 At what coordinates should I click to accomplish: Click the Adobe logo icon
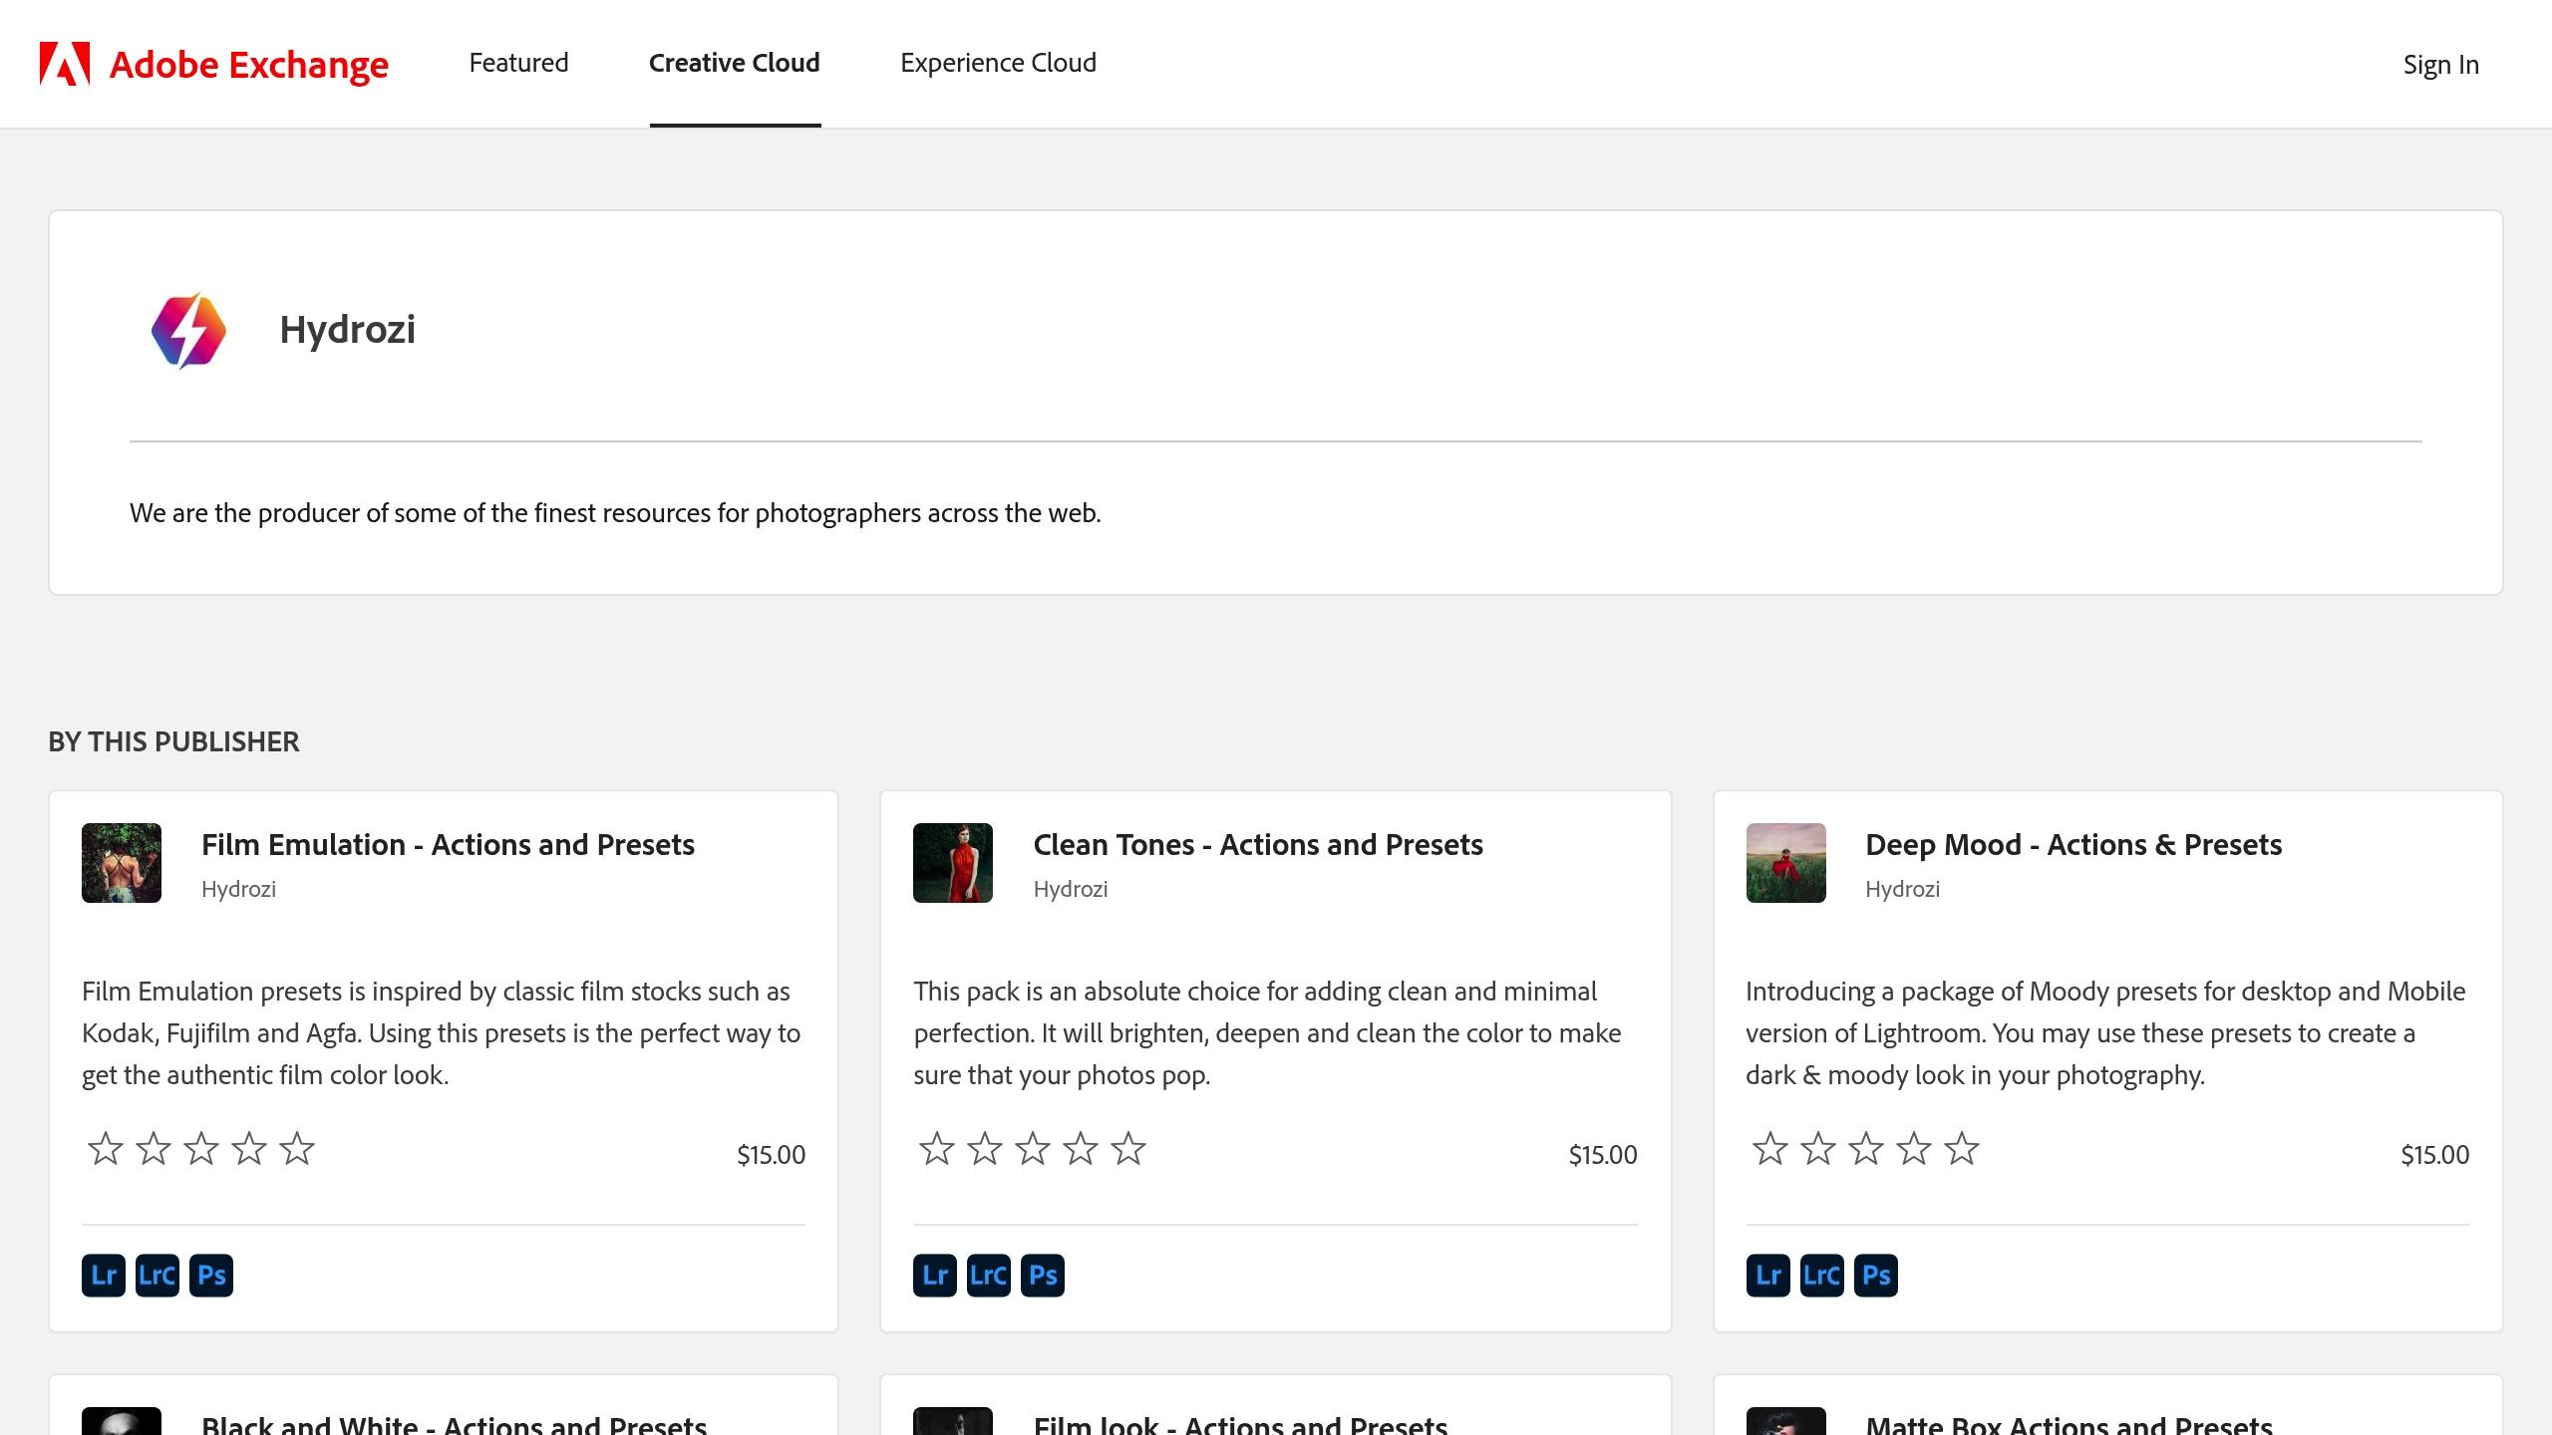65,64
